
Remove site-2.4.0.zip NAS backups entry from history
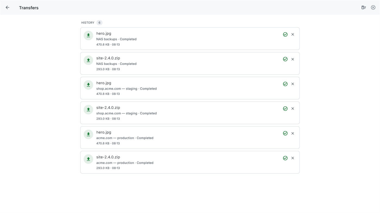[293, 59]
